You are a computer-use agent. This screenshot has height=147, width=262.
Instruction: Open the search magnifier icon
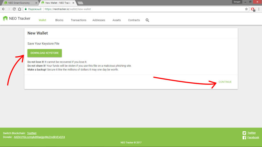coord(147,20)
